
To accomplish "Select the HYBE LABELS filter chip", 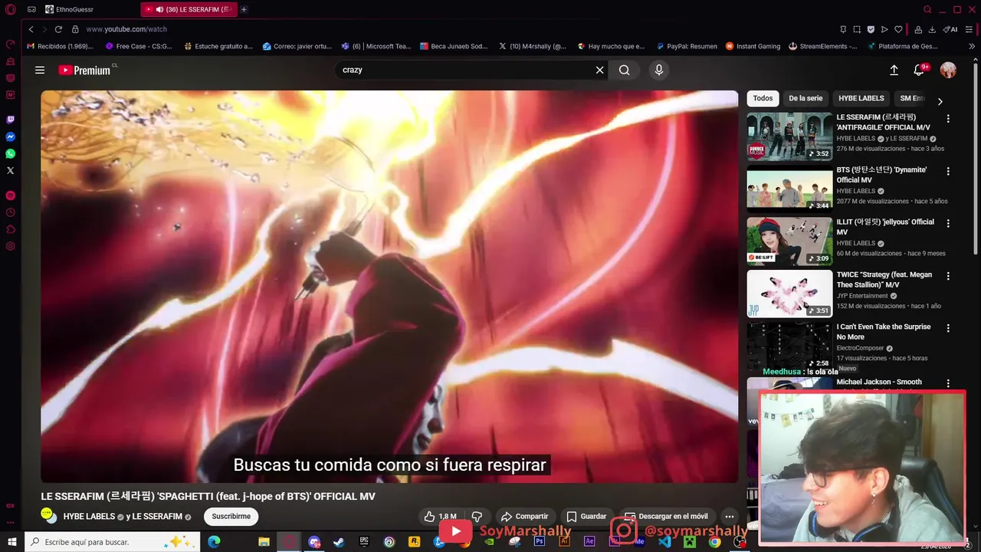I will (861, 98).
